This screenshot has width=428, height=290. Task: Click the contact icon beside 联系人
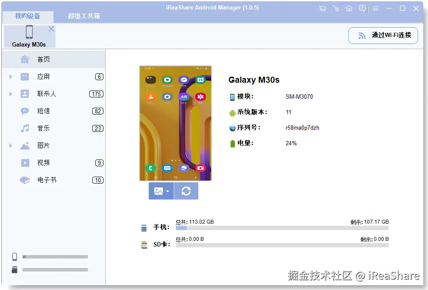click(x=25, y=94)
